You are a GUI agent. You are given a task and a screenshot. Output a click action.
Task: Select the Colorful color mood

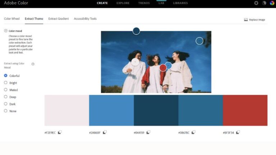click(x=6, y=76)
